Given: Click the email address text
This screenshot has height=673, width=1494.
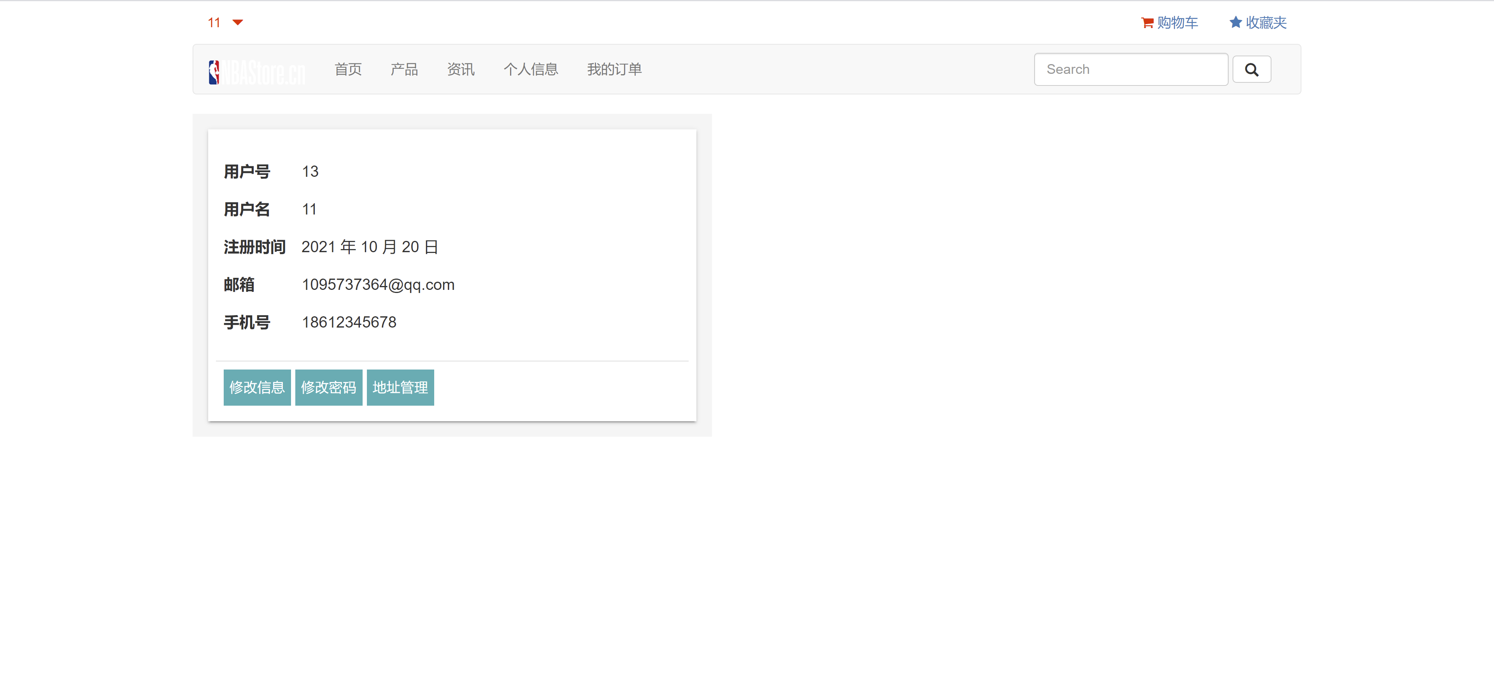Looking at the screenshot, I should (x=377, y=284).
